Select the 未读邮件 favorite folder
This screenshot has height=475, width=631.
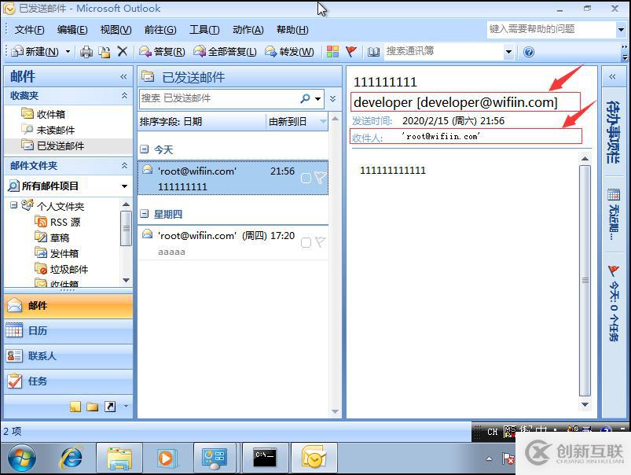48,130
